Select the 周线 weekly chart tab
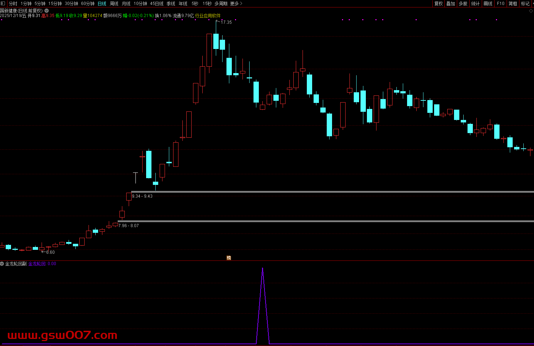This screenshot has width=534, height=346. [x=114, y=4]
